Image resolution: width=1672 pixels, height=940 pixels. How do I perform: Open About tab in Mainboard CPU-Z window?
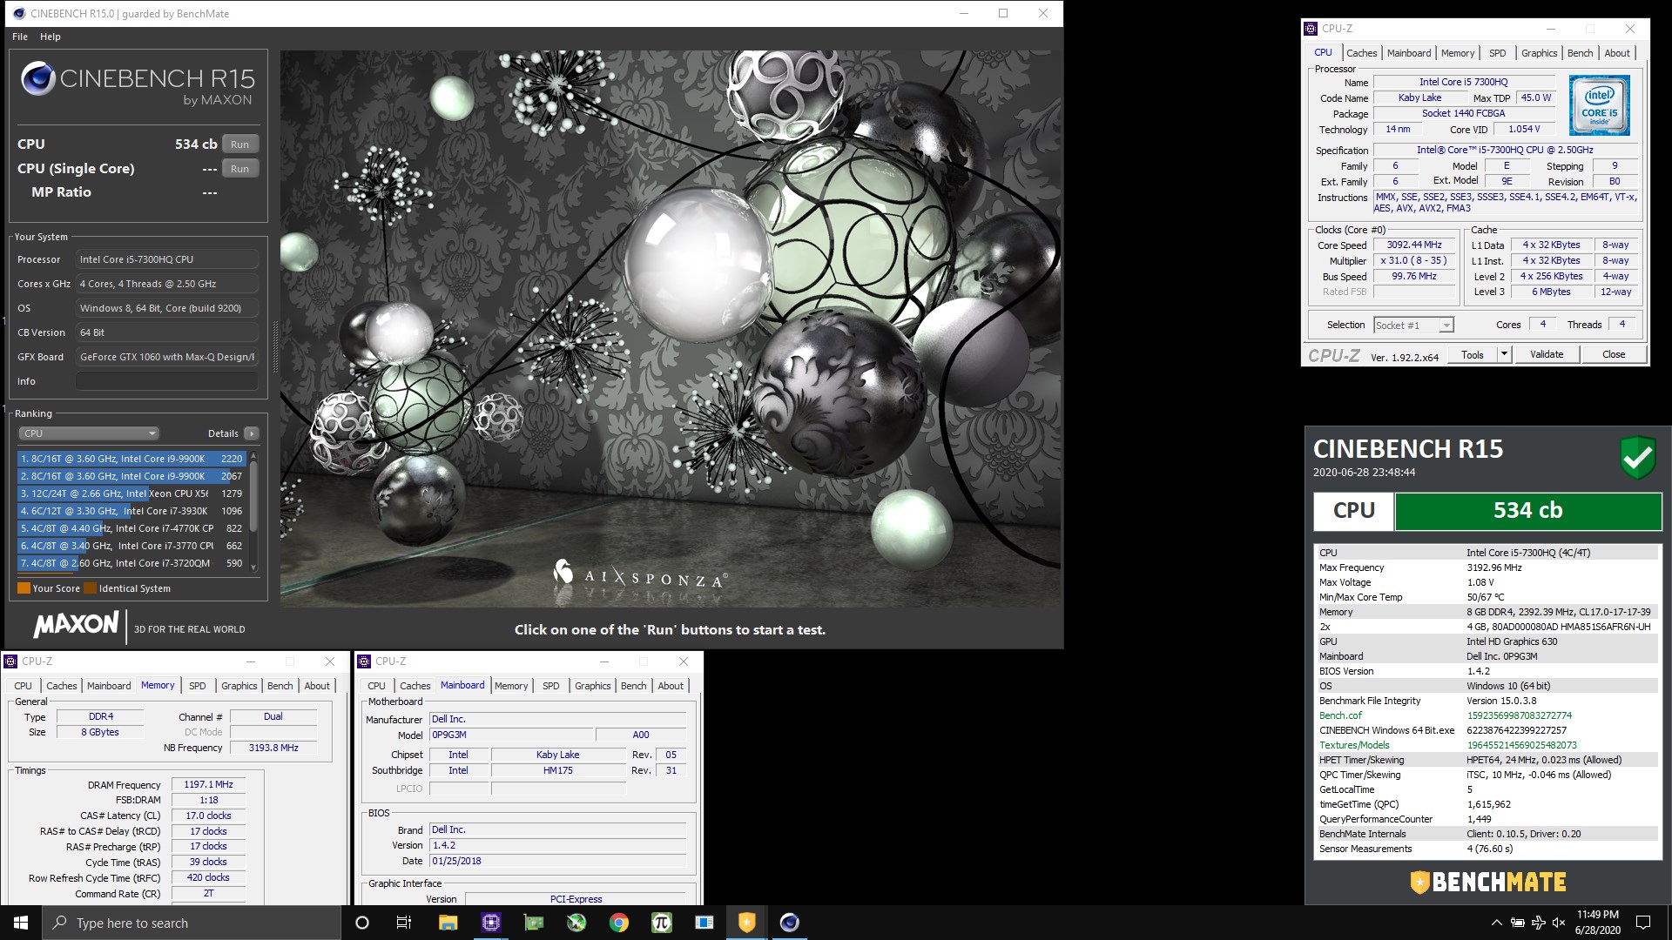click(x=671, y=686)
